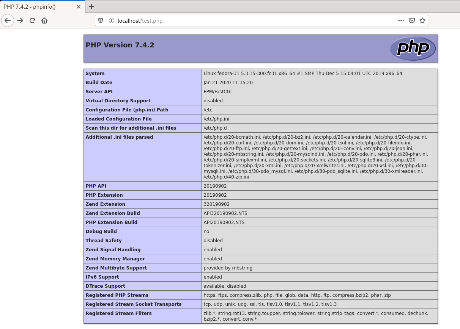The width and height of the screenshot is (460, 329).
Task: Click the Thread Safety disabled entry
Action: point(213,240)
